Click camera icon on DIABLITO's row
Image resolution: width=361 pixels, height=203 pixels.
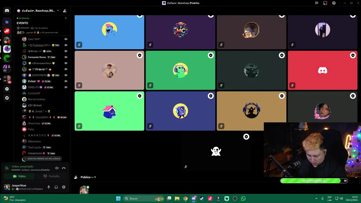tap(66, 87)
